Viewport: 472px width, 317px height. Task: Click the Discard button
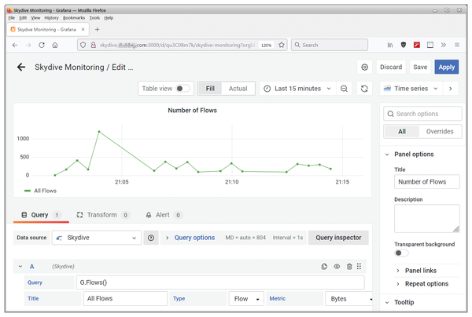391,67
